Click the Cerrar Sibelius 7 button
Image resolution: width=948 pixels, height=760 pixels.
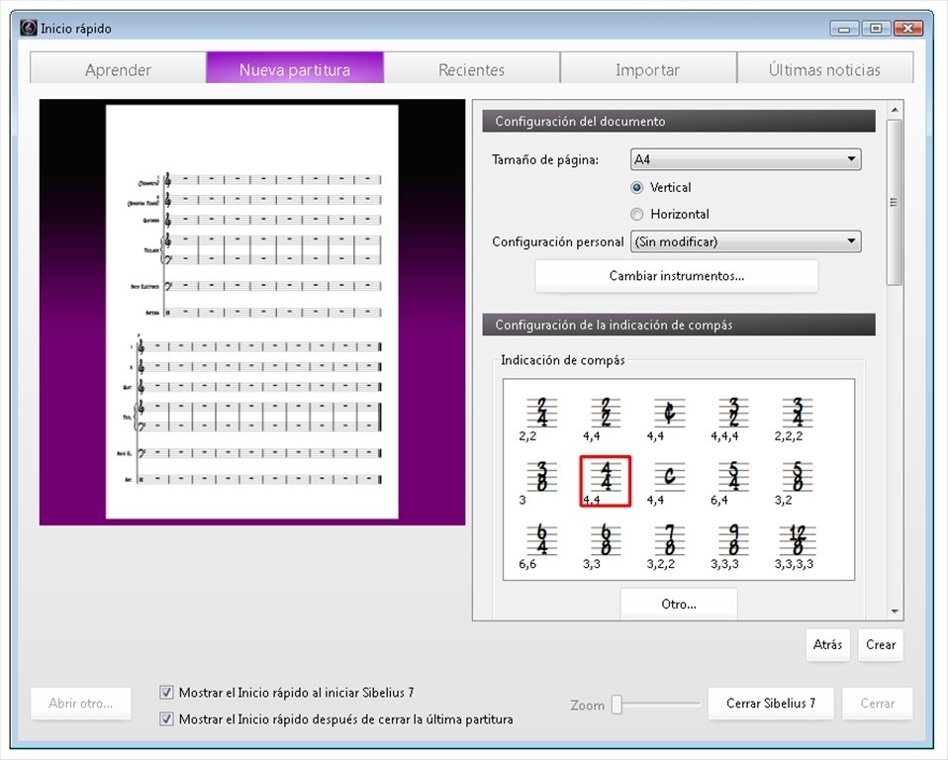coord(771,704)
